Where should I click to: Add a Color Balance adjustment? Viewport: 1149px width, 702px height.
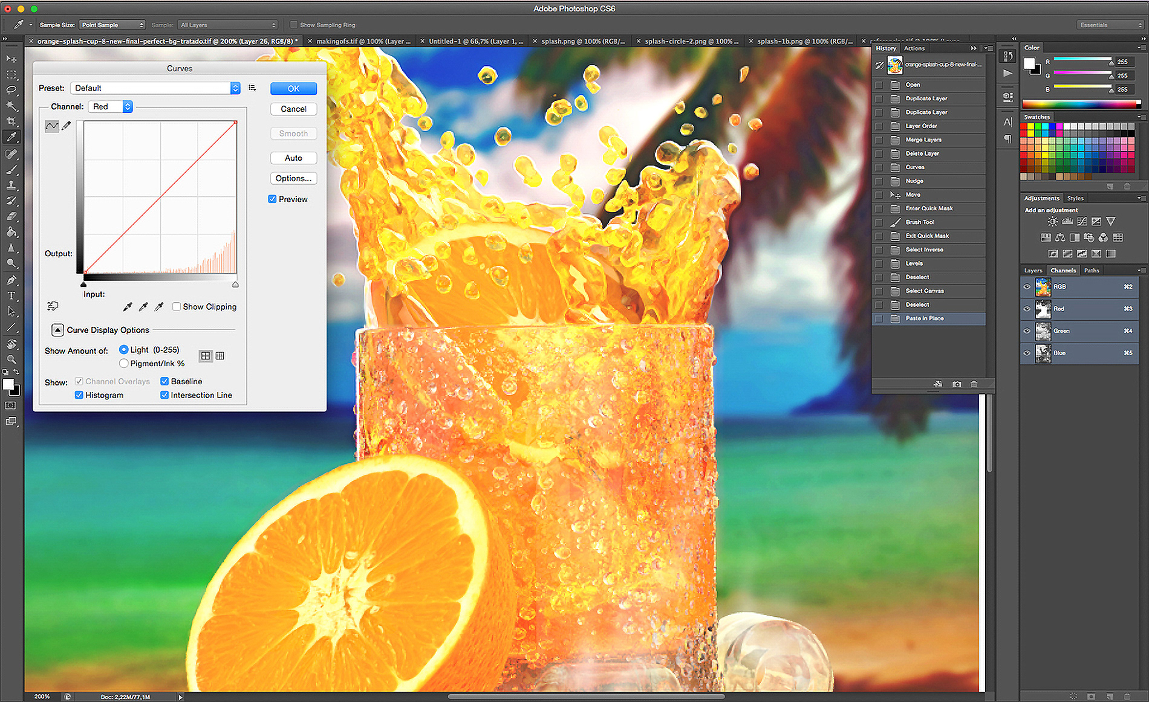pos(1060,237)
